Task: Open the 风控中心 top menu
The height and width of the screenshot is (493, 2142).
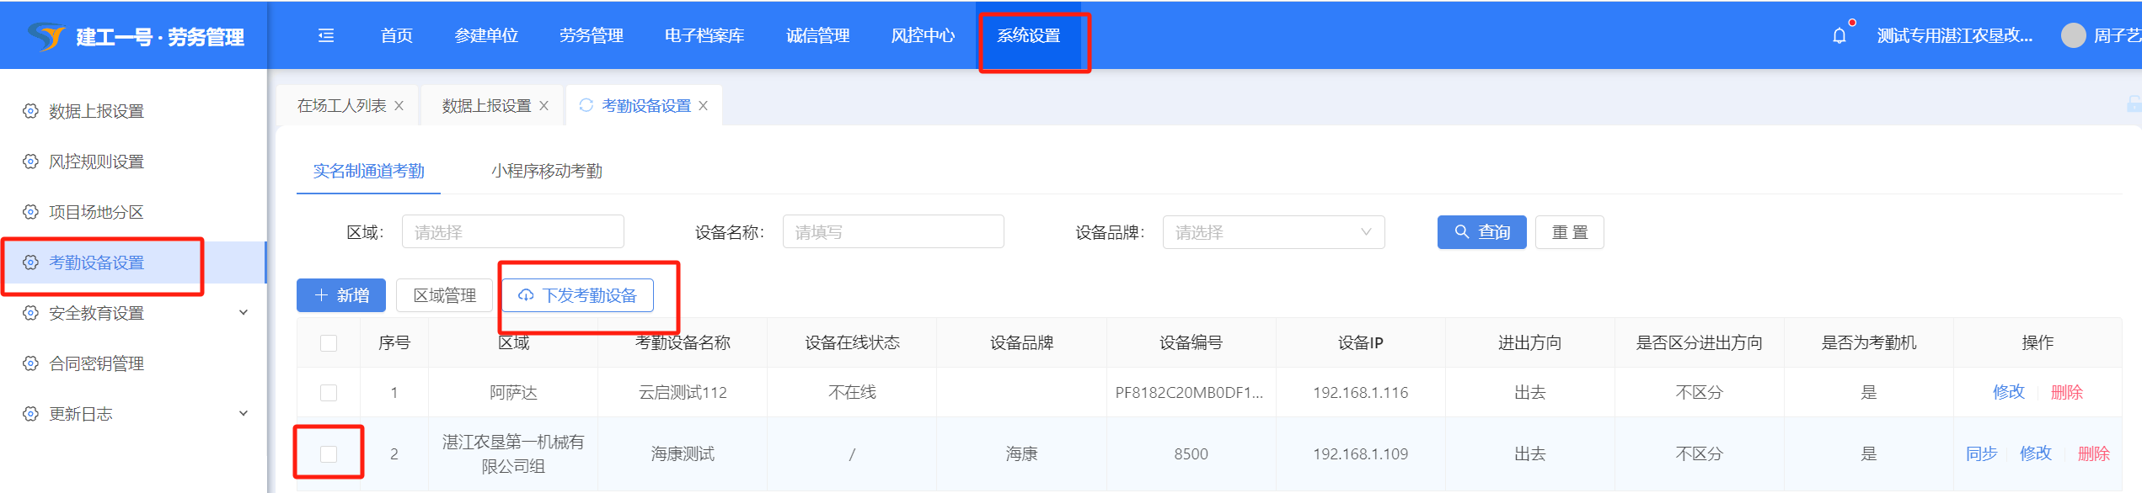Action: (923, 35)
